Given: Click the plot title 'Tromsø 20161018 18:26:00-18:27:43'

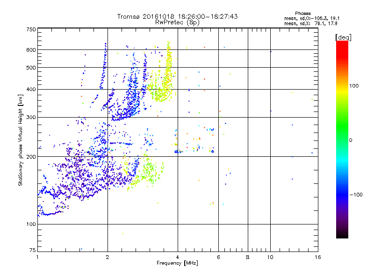Looking at the screenshot, I should 177,16.
